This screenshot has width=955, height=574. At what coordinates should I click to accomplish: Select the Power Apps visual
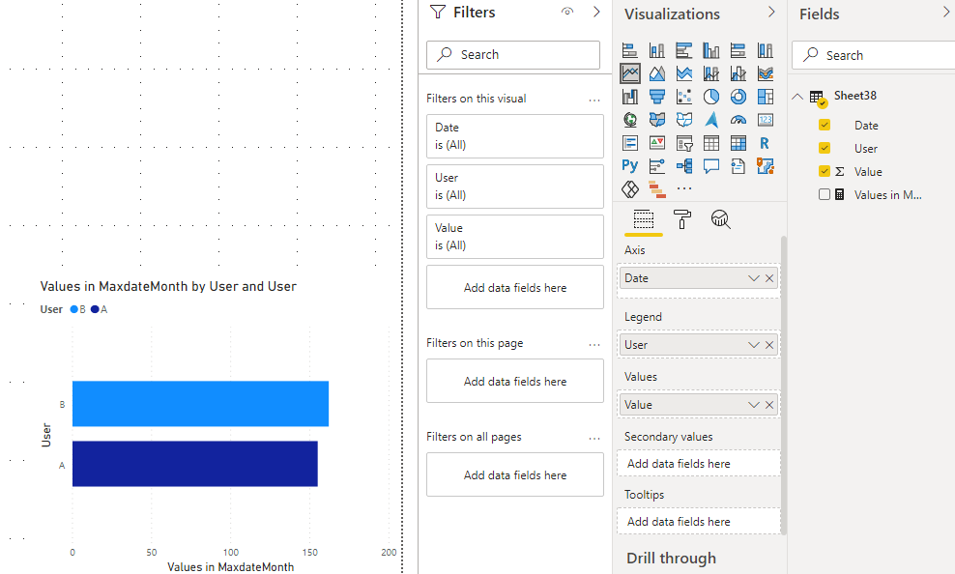point(630,189)
